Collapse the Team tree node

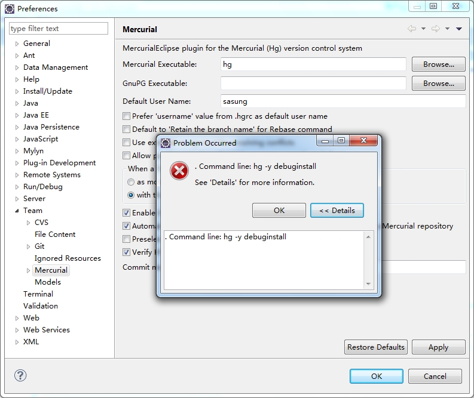click(x=17, y=211)
